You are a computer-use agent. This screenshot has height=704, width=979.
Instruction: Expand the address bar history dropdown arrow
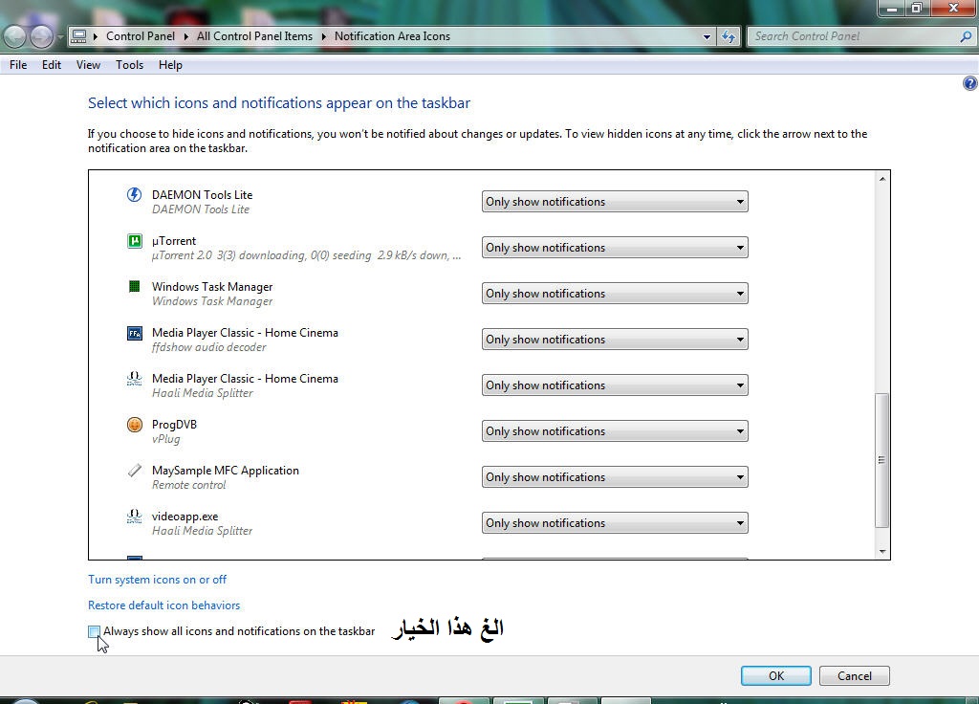coord(707,37)
